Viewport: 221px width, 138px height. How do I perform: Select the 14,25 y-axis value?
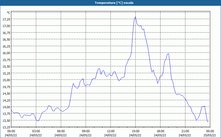pos(6,100)
